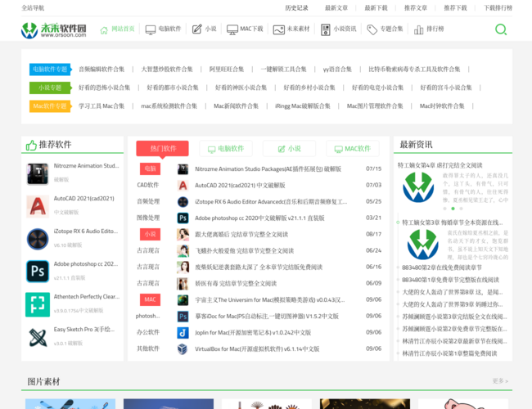Viewport: 532px width, 409px height.
Task: Open 历史记录 in top bar
Action: [296, 8]
